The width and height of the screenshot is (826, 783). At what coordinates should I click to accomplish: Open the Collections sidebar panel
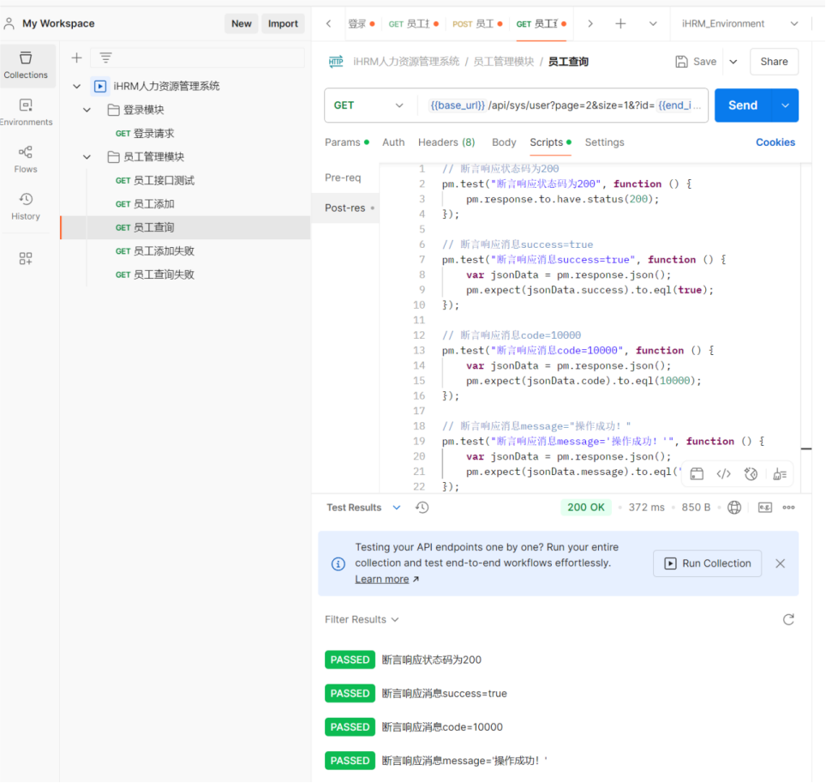point(26,65)
